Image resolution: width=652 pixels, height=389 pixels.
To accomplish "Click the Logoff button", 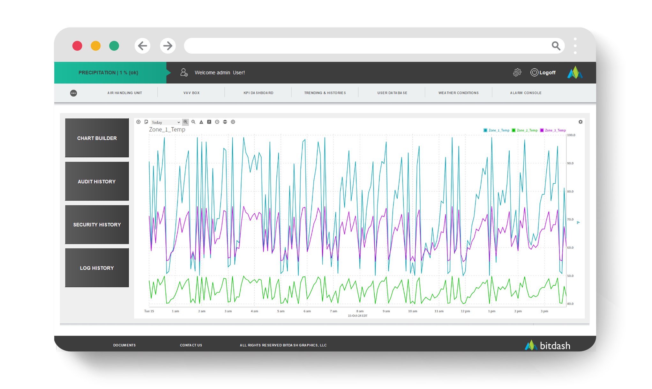I will tap(543, 72).
